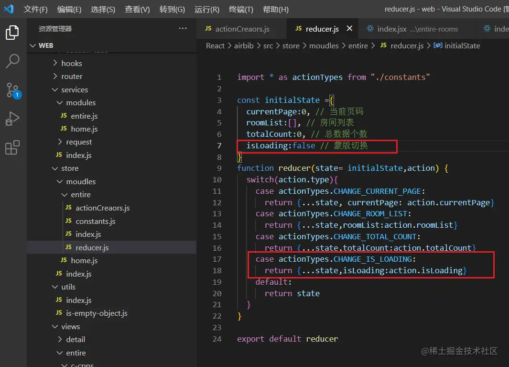Screen dimensions: 509x367
Task: Click entire in the breadcrumb path
Action: pyautogui.click(x=358, y=46)
